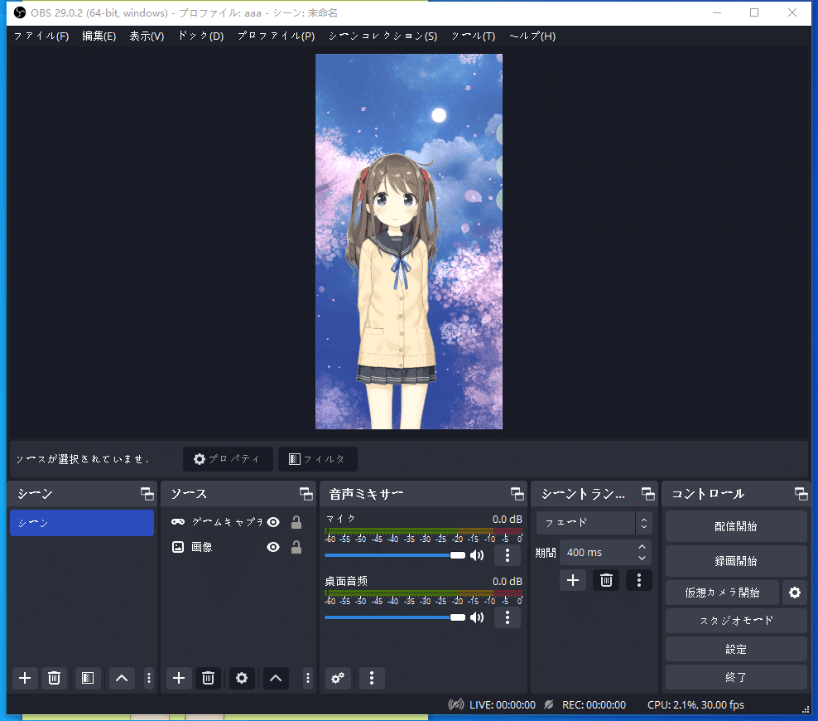Open the ヘルプ(H) menu

(x=532, y=36)
